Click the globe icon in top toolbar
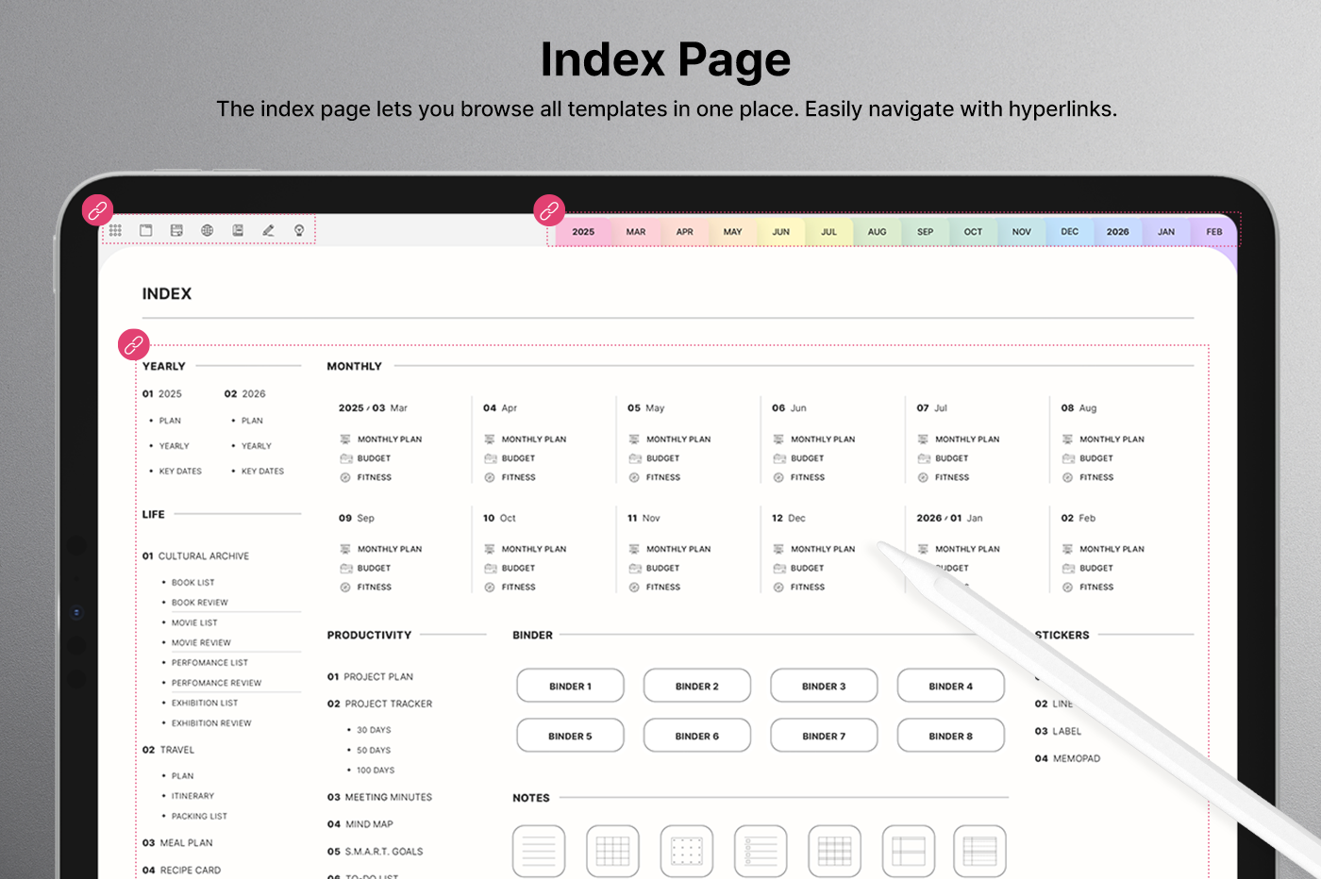This screenshot has width=1321, height=879. coord(207,230)
